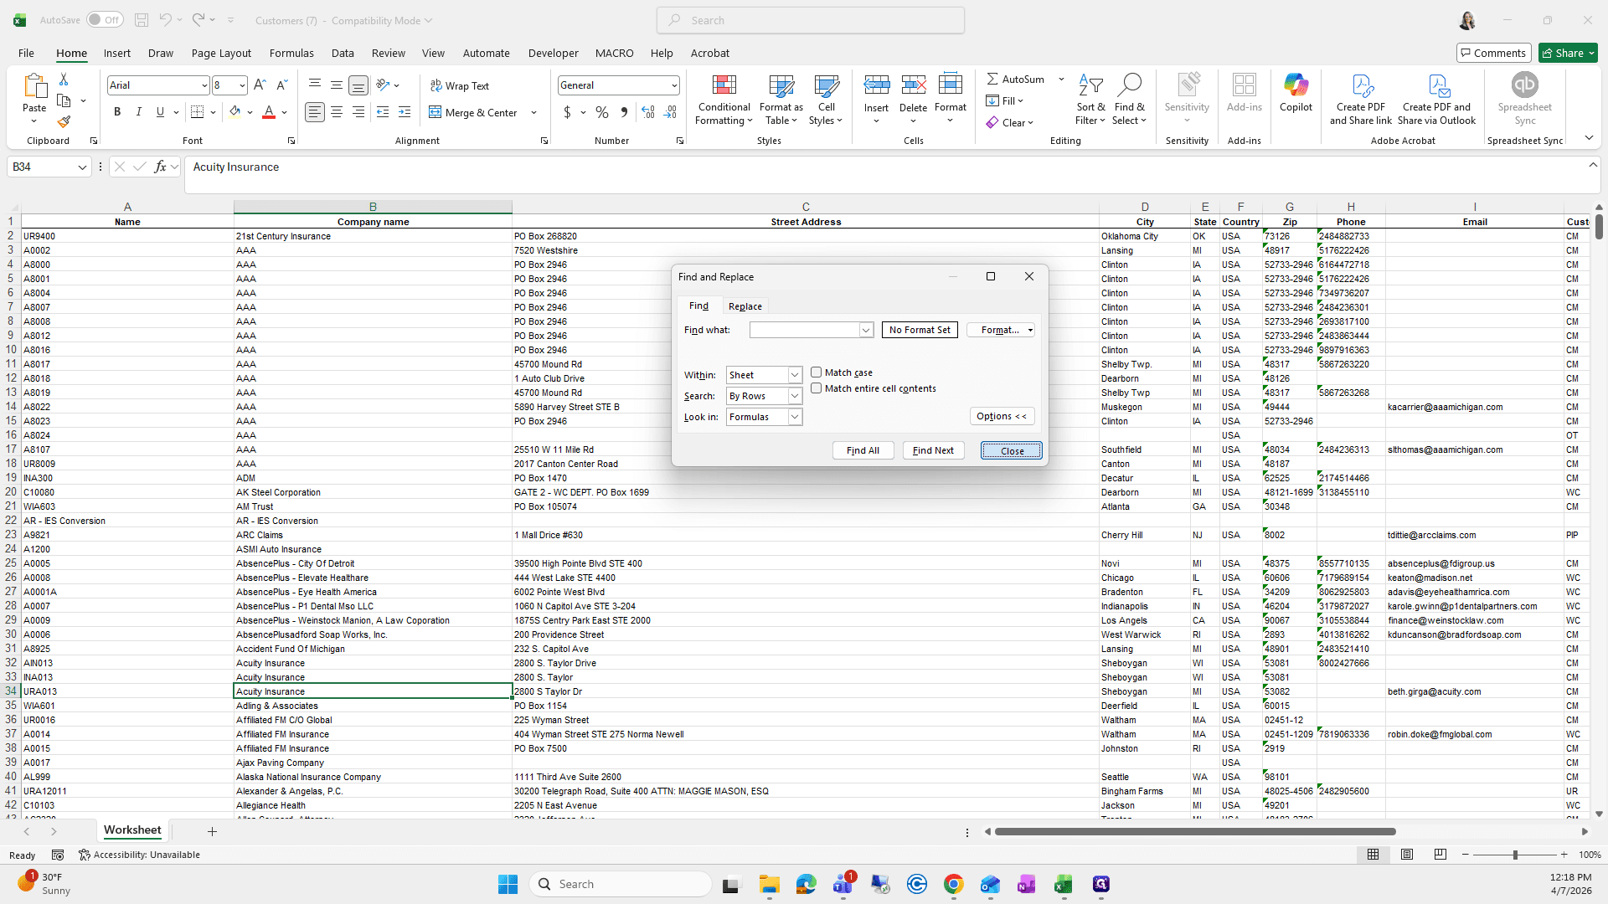The width and height of the screenshot is (1608, 904).
Task: Check Match entire cell contents
Action: click(x=816, y=388)
